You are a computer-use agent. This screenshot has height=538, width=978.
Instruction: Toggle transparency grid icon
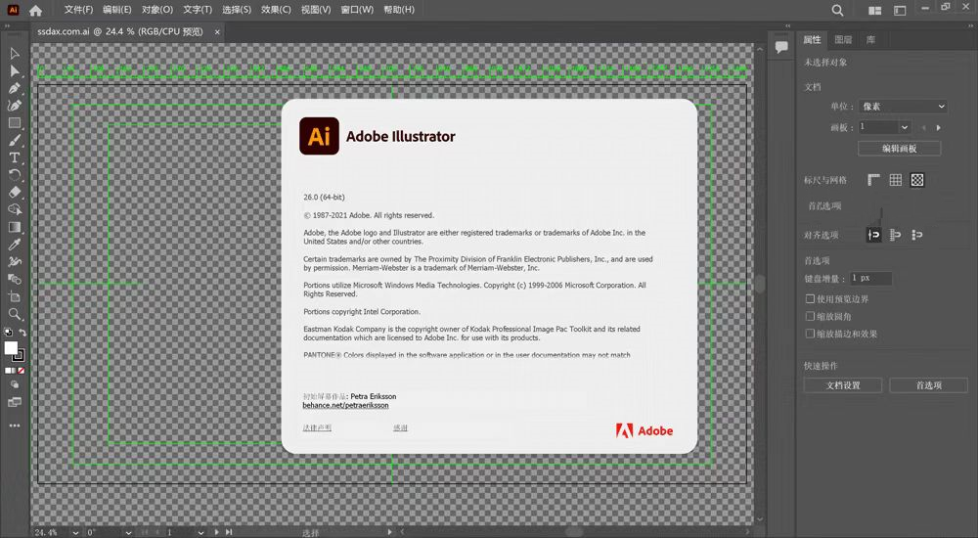pos(917,180)
